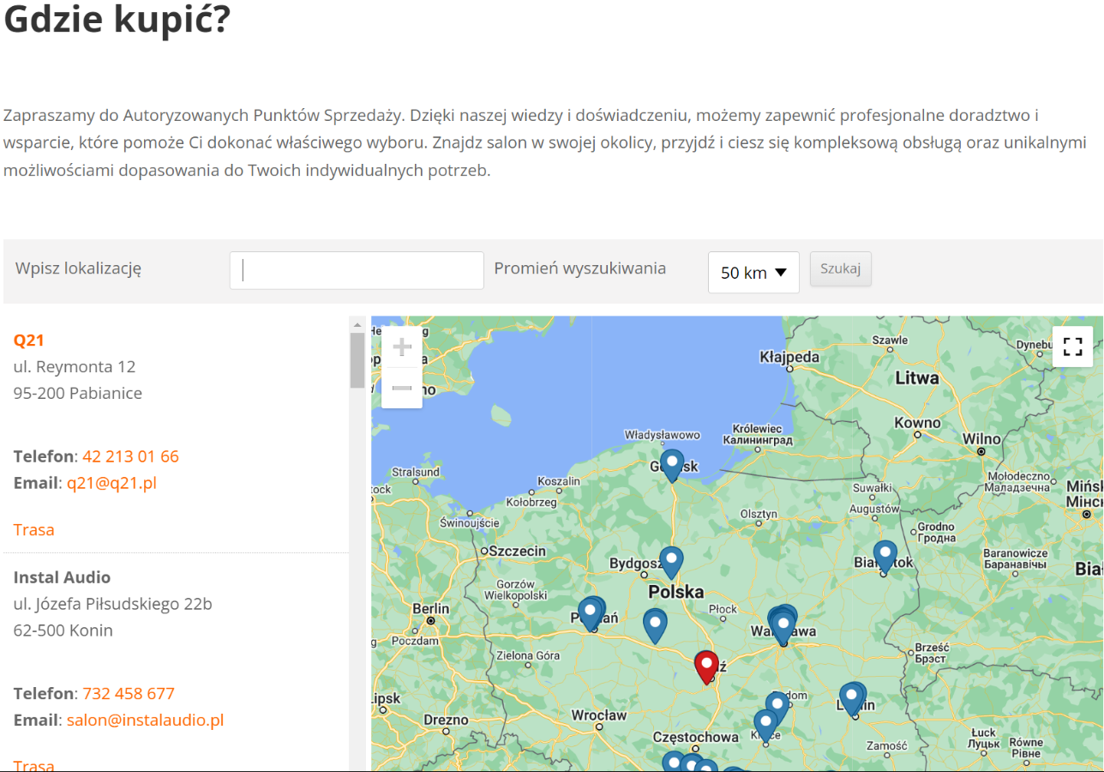Zoom in on the map
The width and height of the screenshot is (1104, 772).
coord(401,347)
